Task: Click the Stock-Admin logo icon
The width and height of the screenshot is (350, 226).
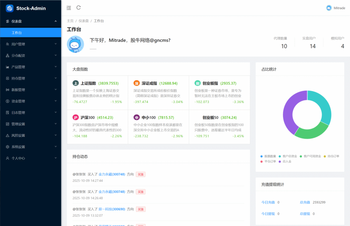Action: coord(10,8)
